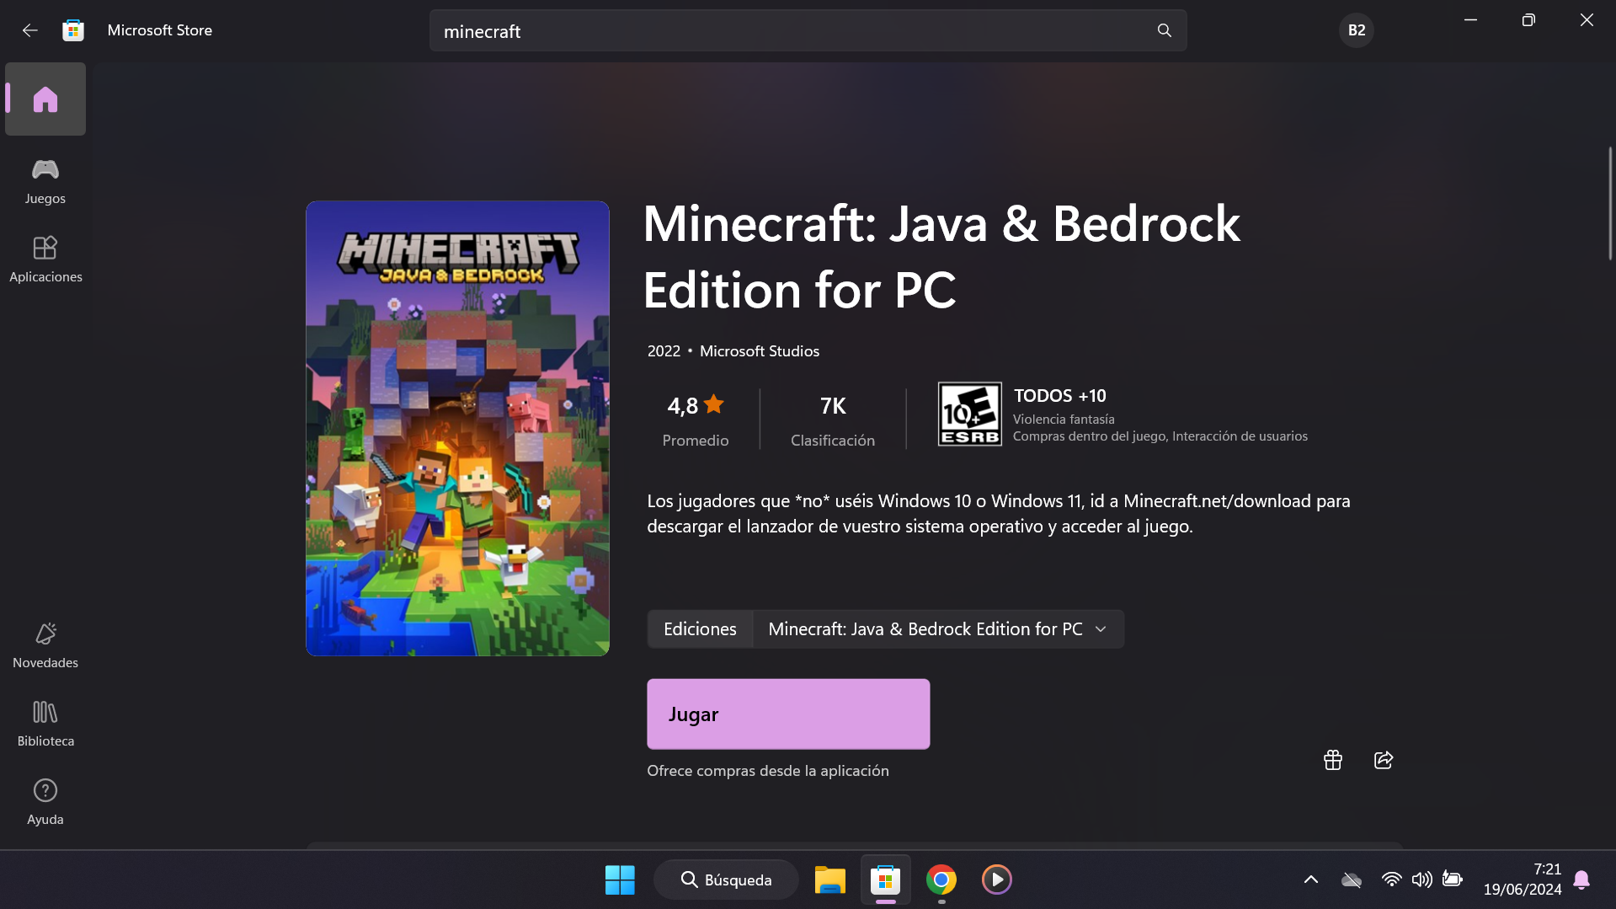Click the share icon
The height and width of the screenshot is (909, 1616).
pyautogui.click(x=1383, y=760)
